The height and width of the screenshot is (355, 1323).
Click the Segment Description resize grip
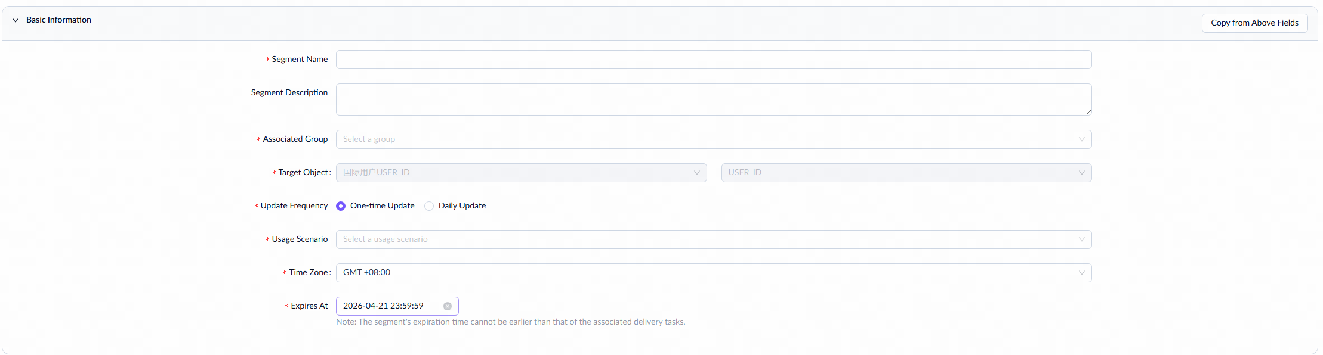1088,112
